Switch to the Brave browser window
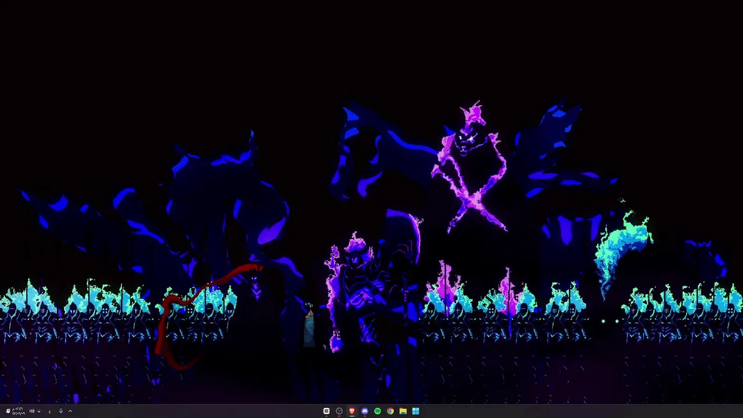Image resolution: width=743 pixels, height=418 pixels. click(x=352, y=411)
